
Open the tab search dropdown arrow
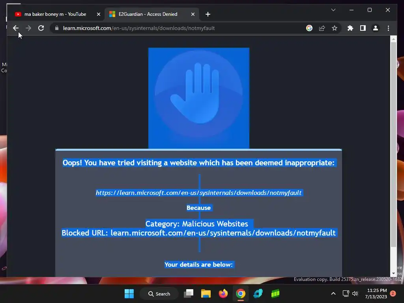(333, 10)
